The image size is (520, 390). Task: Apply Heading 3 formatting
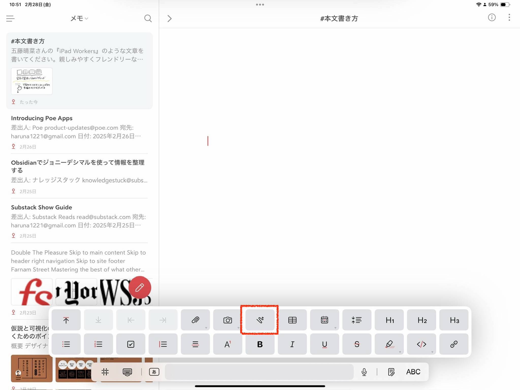click(454, 320)
